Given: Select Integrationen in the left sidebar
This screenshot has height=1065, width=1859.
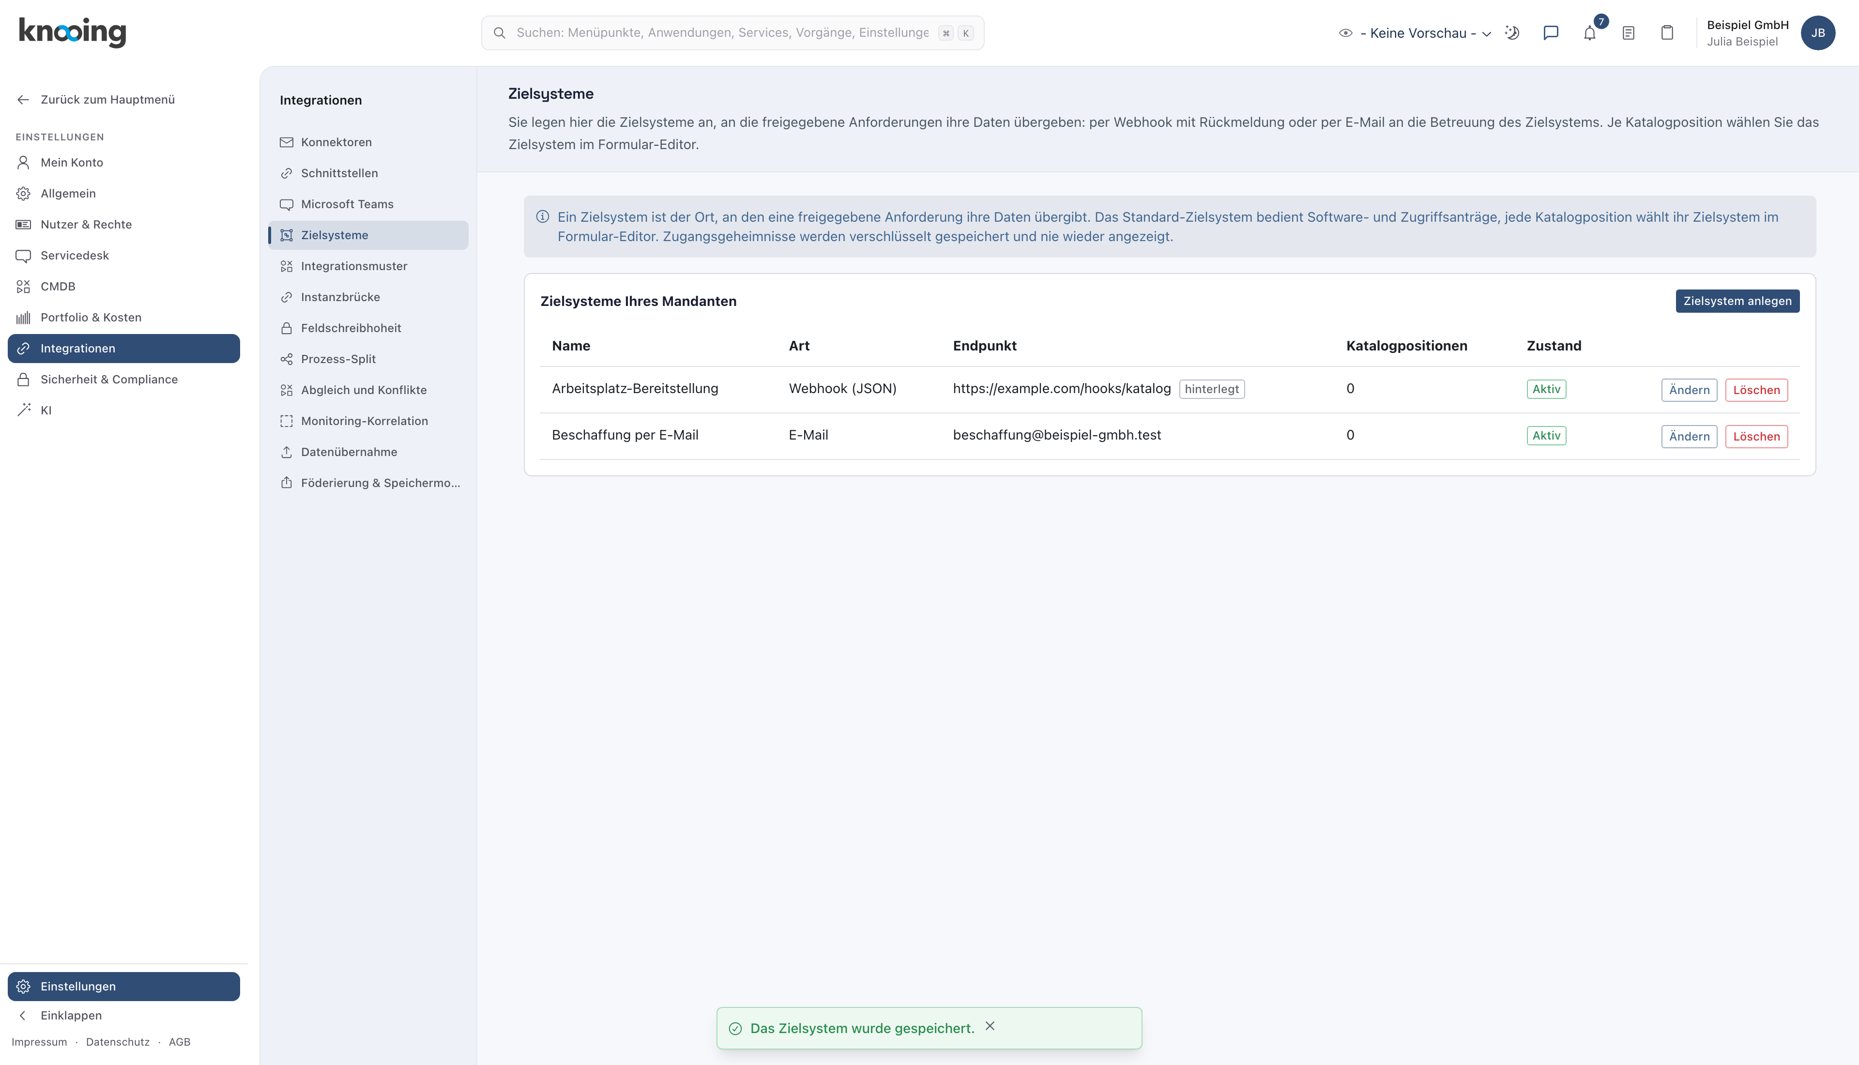Looking at the screenshot, I should point(124,348).
